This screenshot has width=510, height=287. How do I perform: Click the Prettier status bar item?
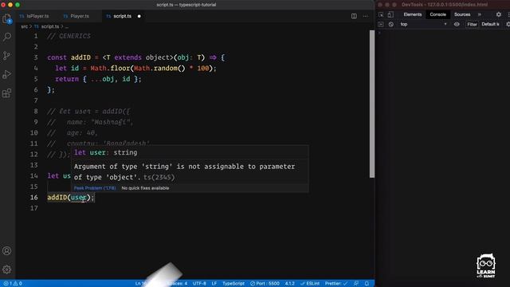tap(336, 284)
